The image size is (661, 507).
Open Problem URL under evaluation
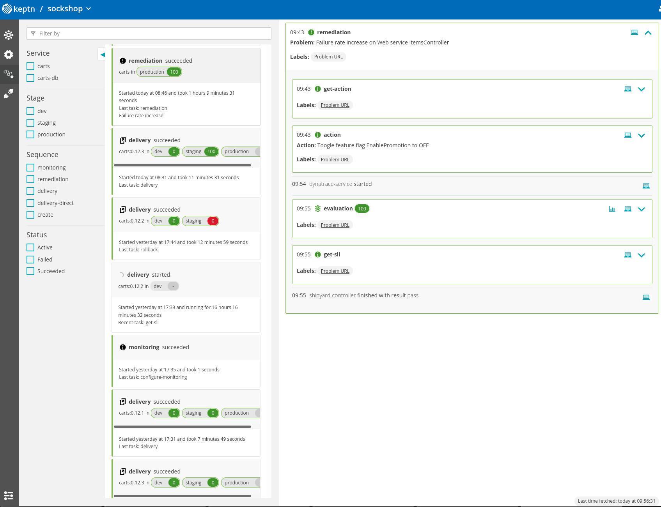pyautogui.click(x=335, y=225)
